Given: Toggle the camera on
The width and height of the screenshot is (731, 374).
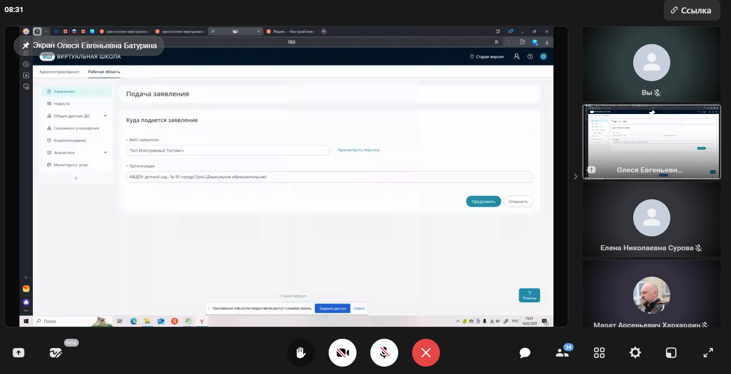Looking at the screenshot, I should tap(343, 353).
